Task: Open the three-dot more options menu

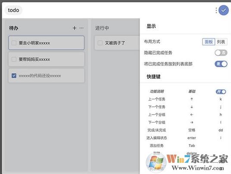Action: 216,10
